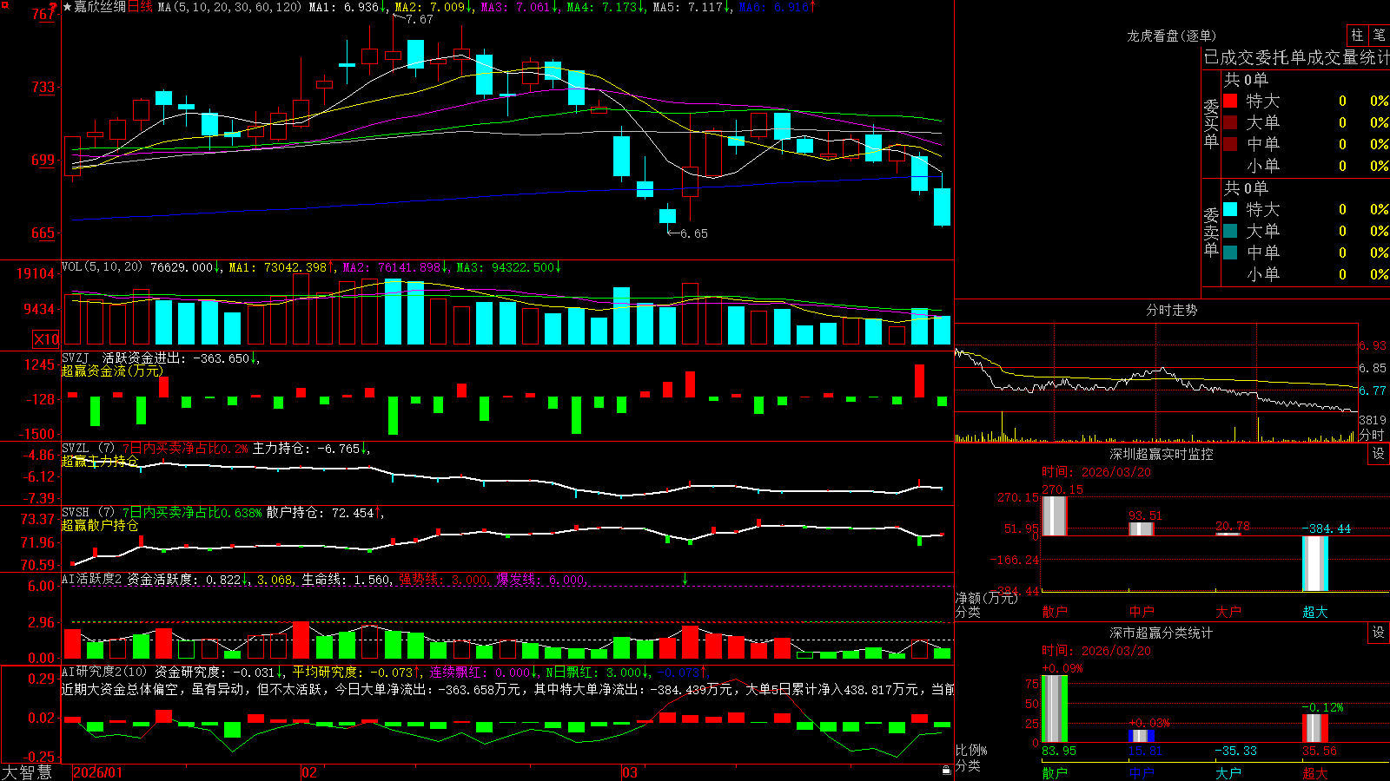Screen dimensions: 1390x781
Task: Click the star icon before 嘉欣丝绸
Action: pyautogui.click(x=67, y=7)
